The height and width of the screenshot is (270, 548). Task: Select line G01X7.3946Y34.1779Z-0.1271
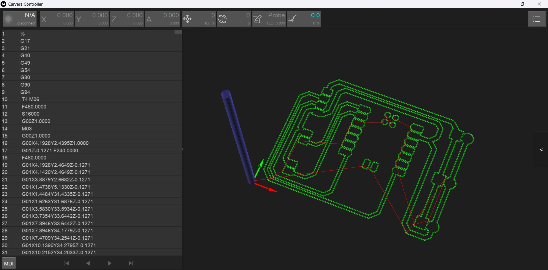(x=91, y=230)
